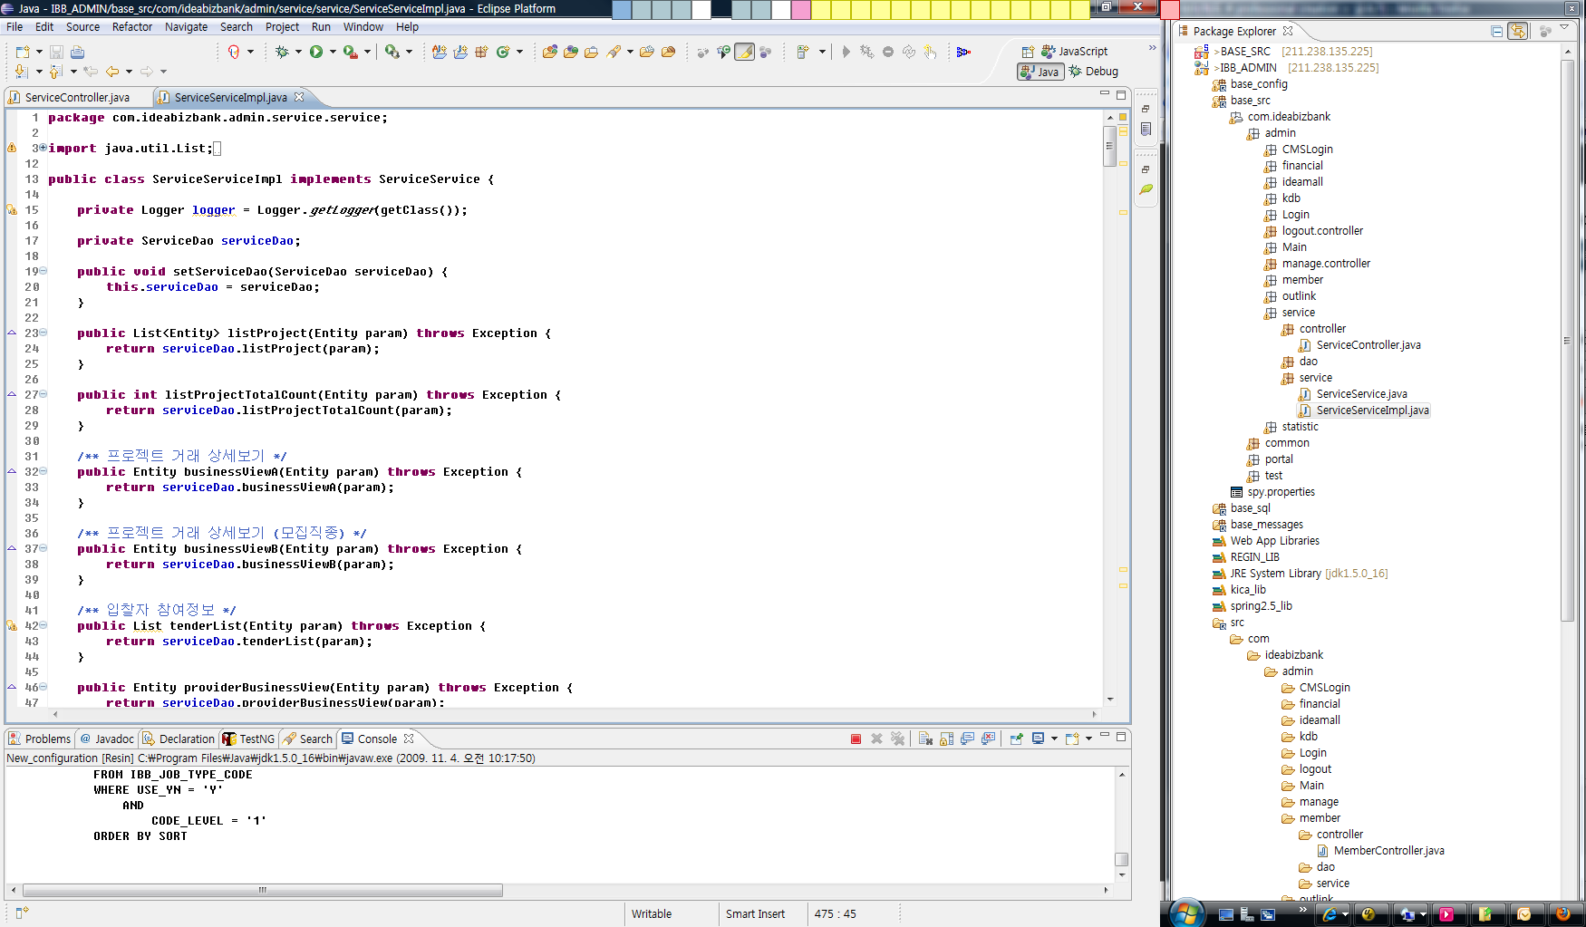Toggle Mark Occurrences highlighter button
Image resolution: width=1586 pixels, height=927 pixels.
coord(744,52)
